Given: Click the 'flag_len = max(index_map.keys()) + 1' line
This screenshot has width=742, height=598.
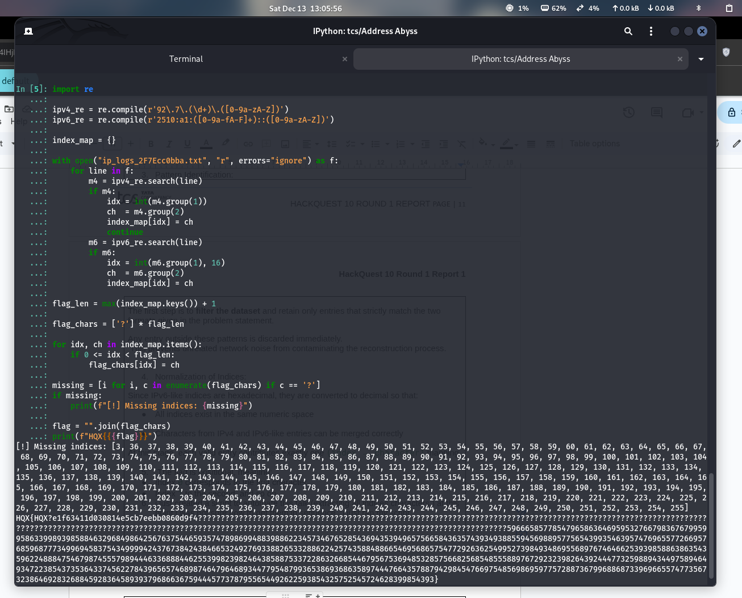Looking at the screenshot, I should click(134, 304).
